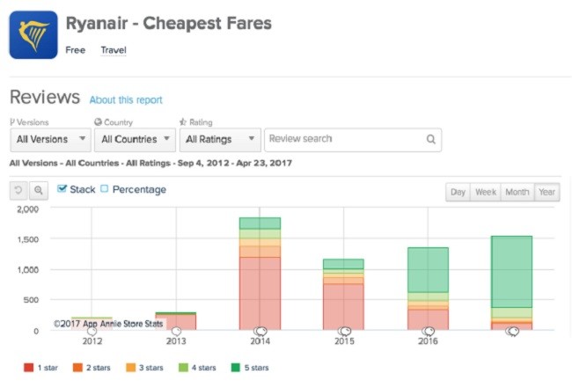Click the Ryanair - Cheapest Fares title
This screenshot has height=388, width=572.
169,24
